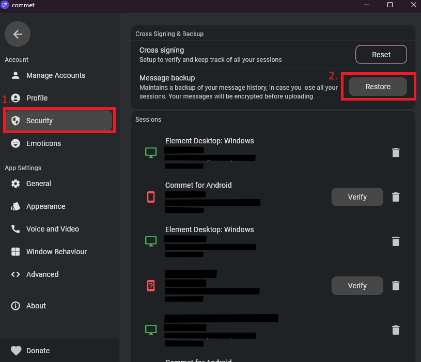The width and height of the screenshot is (421, 362).
Task: Click the back arrow button
Action: tap(18, 35)
